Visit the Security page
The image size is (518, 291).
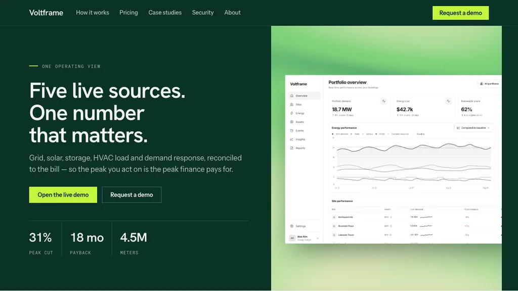(203, 13)
